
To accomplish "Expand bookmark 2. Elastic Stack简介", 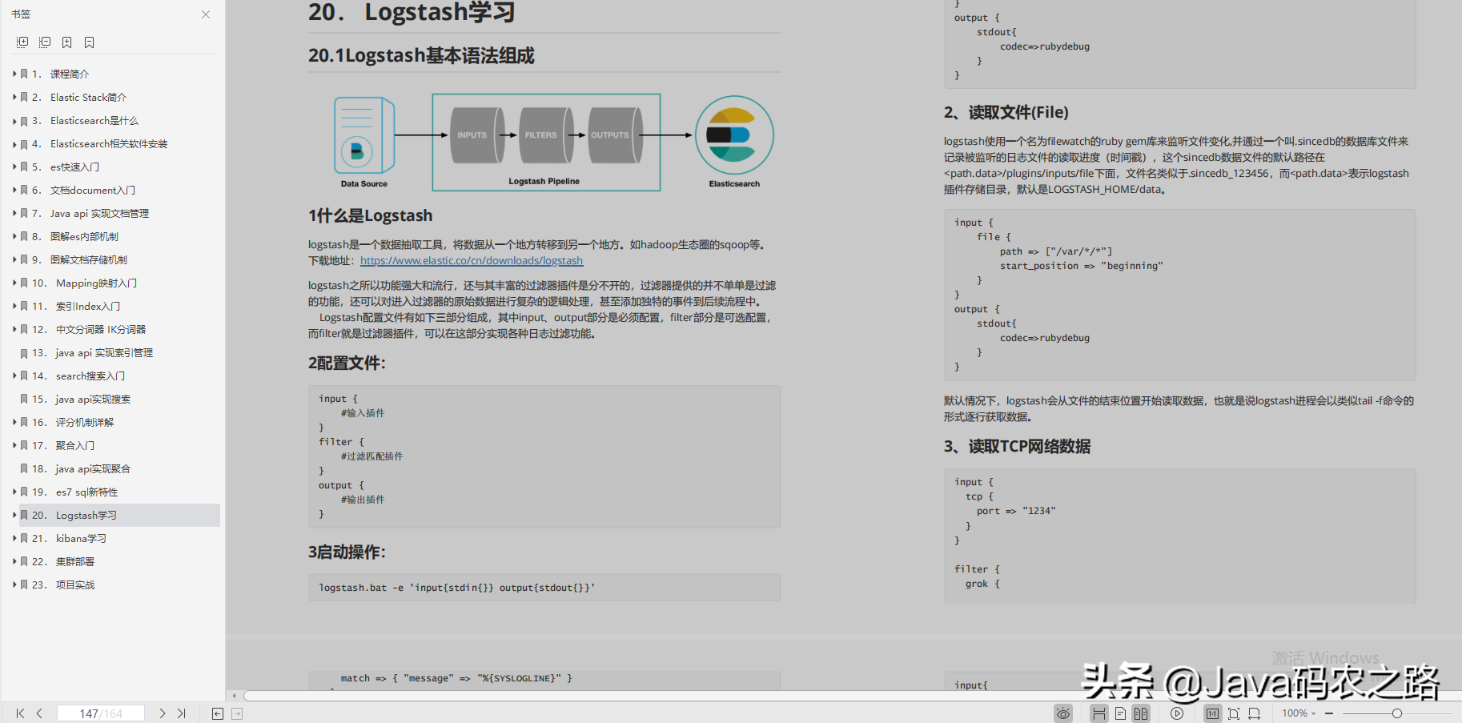I will 14,97.
